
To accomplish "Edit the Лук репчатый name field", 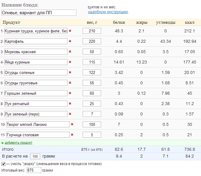I will (36, 104).
